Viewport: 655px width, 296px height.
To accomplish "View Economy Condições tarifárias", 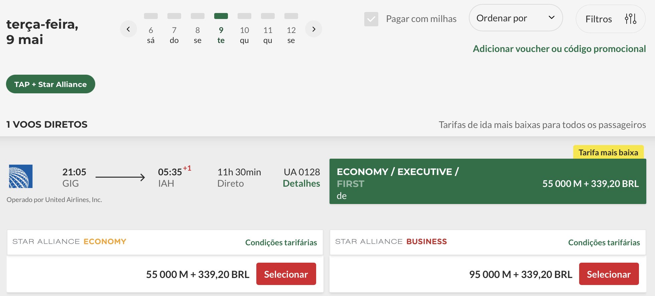I will (281, 242).
